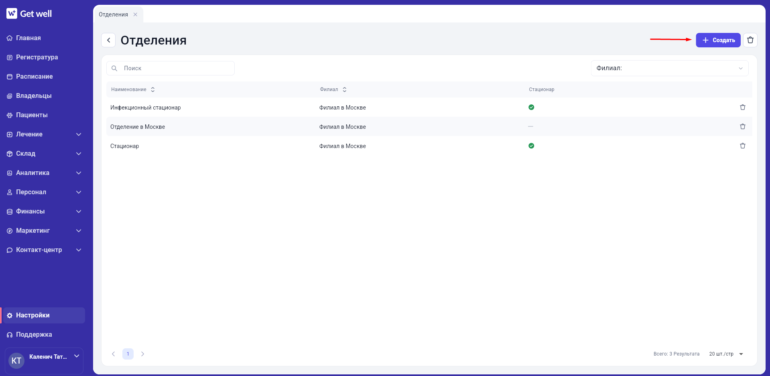The width and height of the screenshot is (770, 376).
Task: Expand the Склад menu chevron
Action: (79, 154)
